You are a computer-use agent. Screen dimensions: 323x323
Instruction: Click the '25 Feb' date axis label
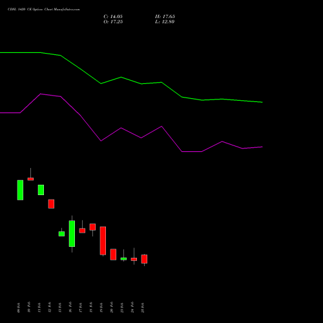pos(143,307)
